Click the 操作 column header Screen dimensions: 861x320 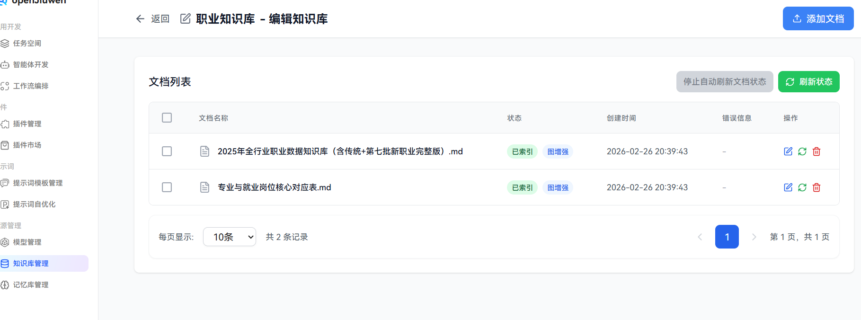790,118
